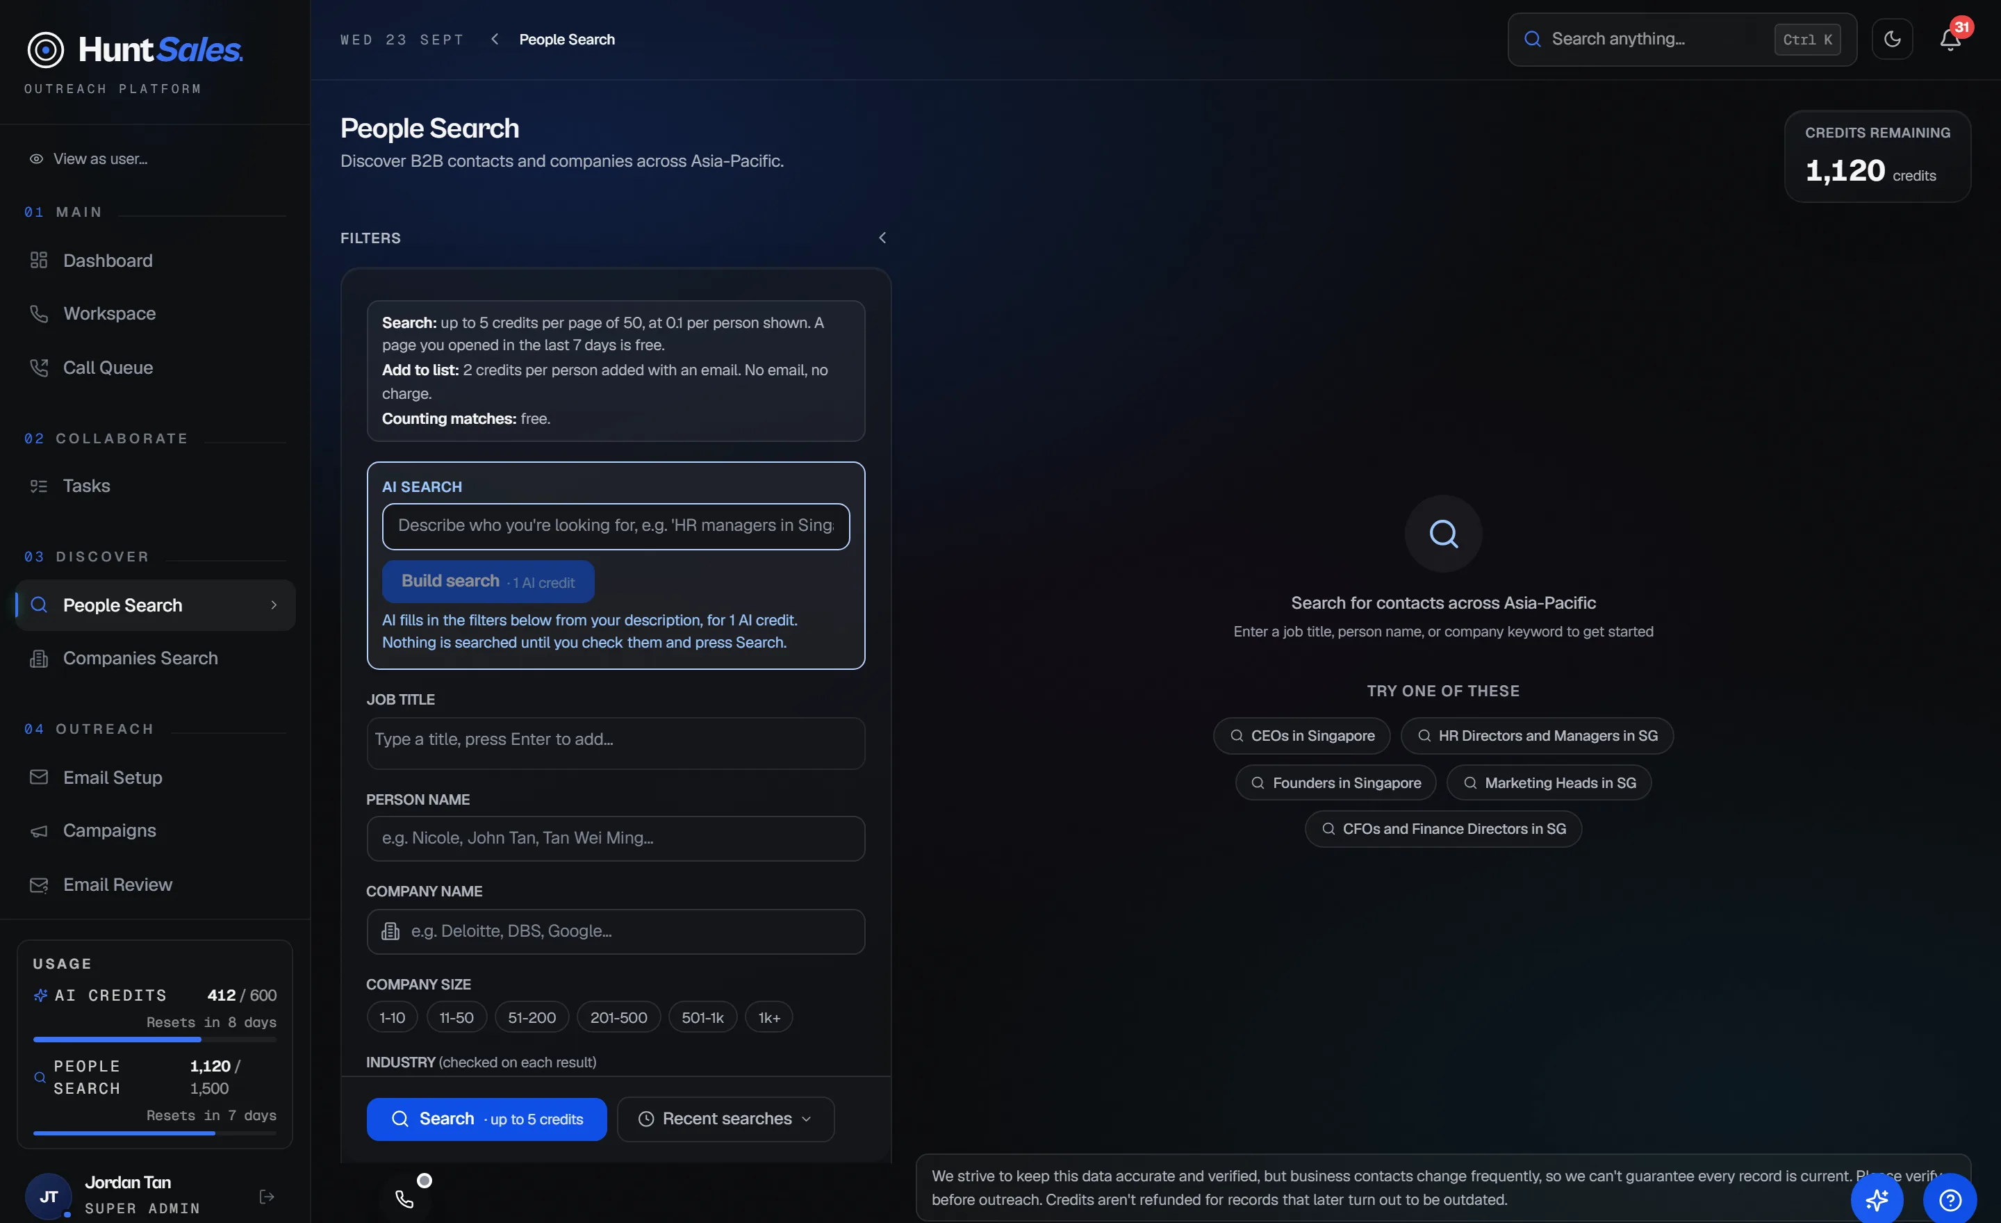Try Marketing Heads in SG suggestion
This screenshot has height=1223, width=2001.
[1549, 783]
